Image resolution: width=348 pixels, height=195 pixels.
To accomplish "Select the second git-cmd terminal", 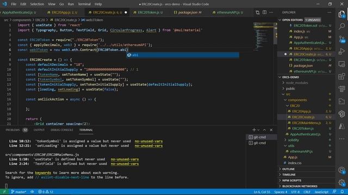I will pos(262,143).
